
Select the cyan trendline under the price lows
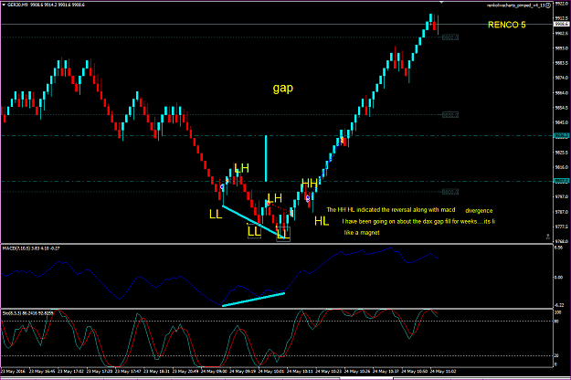(x=251, y=222)
